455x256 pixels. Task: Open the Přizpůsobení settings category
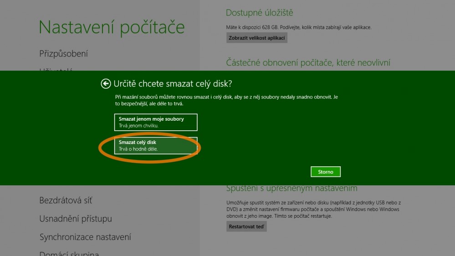64,54
